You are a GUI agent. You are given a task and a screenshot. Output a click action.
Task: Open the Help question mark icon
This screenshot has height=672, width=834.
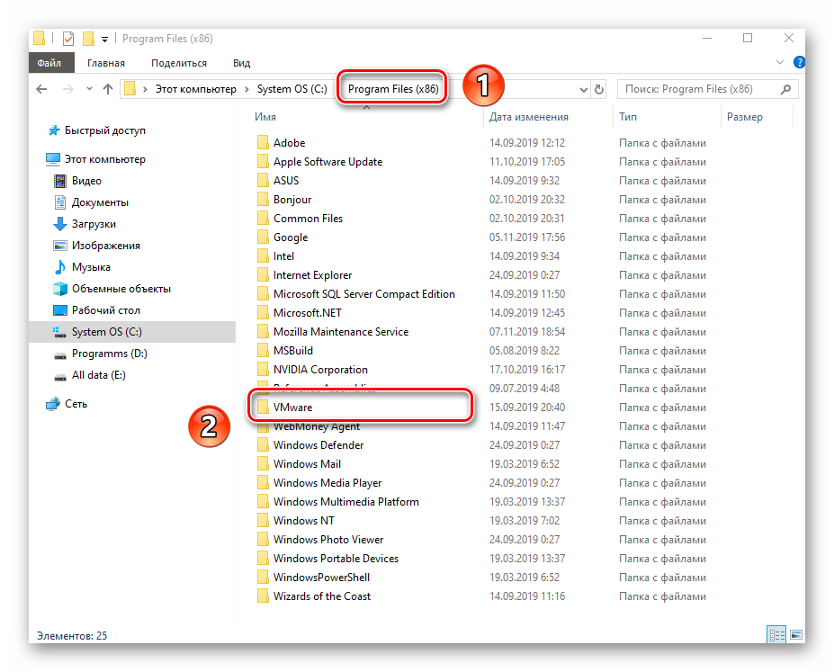799,62
